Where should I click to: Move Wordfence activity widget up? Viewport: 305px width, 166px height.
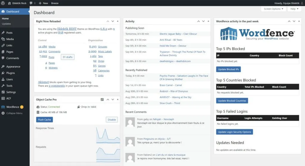289,21
